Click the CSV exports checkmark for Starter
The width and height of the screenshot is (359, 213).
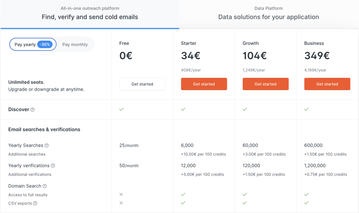pos(183,203)
